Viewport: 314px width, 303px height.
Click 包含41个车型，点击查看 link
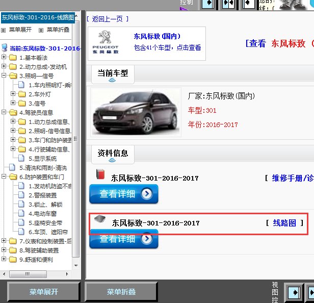point(167,47)
